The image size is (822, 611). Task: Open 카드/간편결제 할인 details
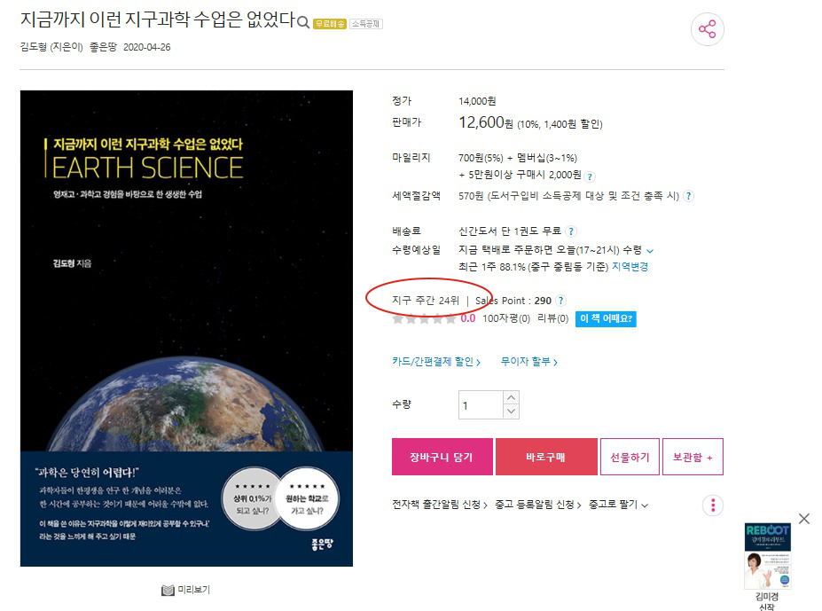436,362
